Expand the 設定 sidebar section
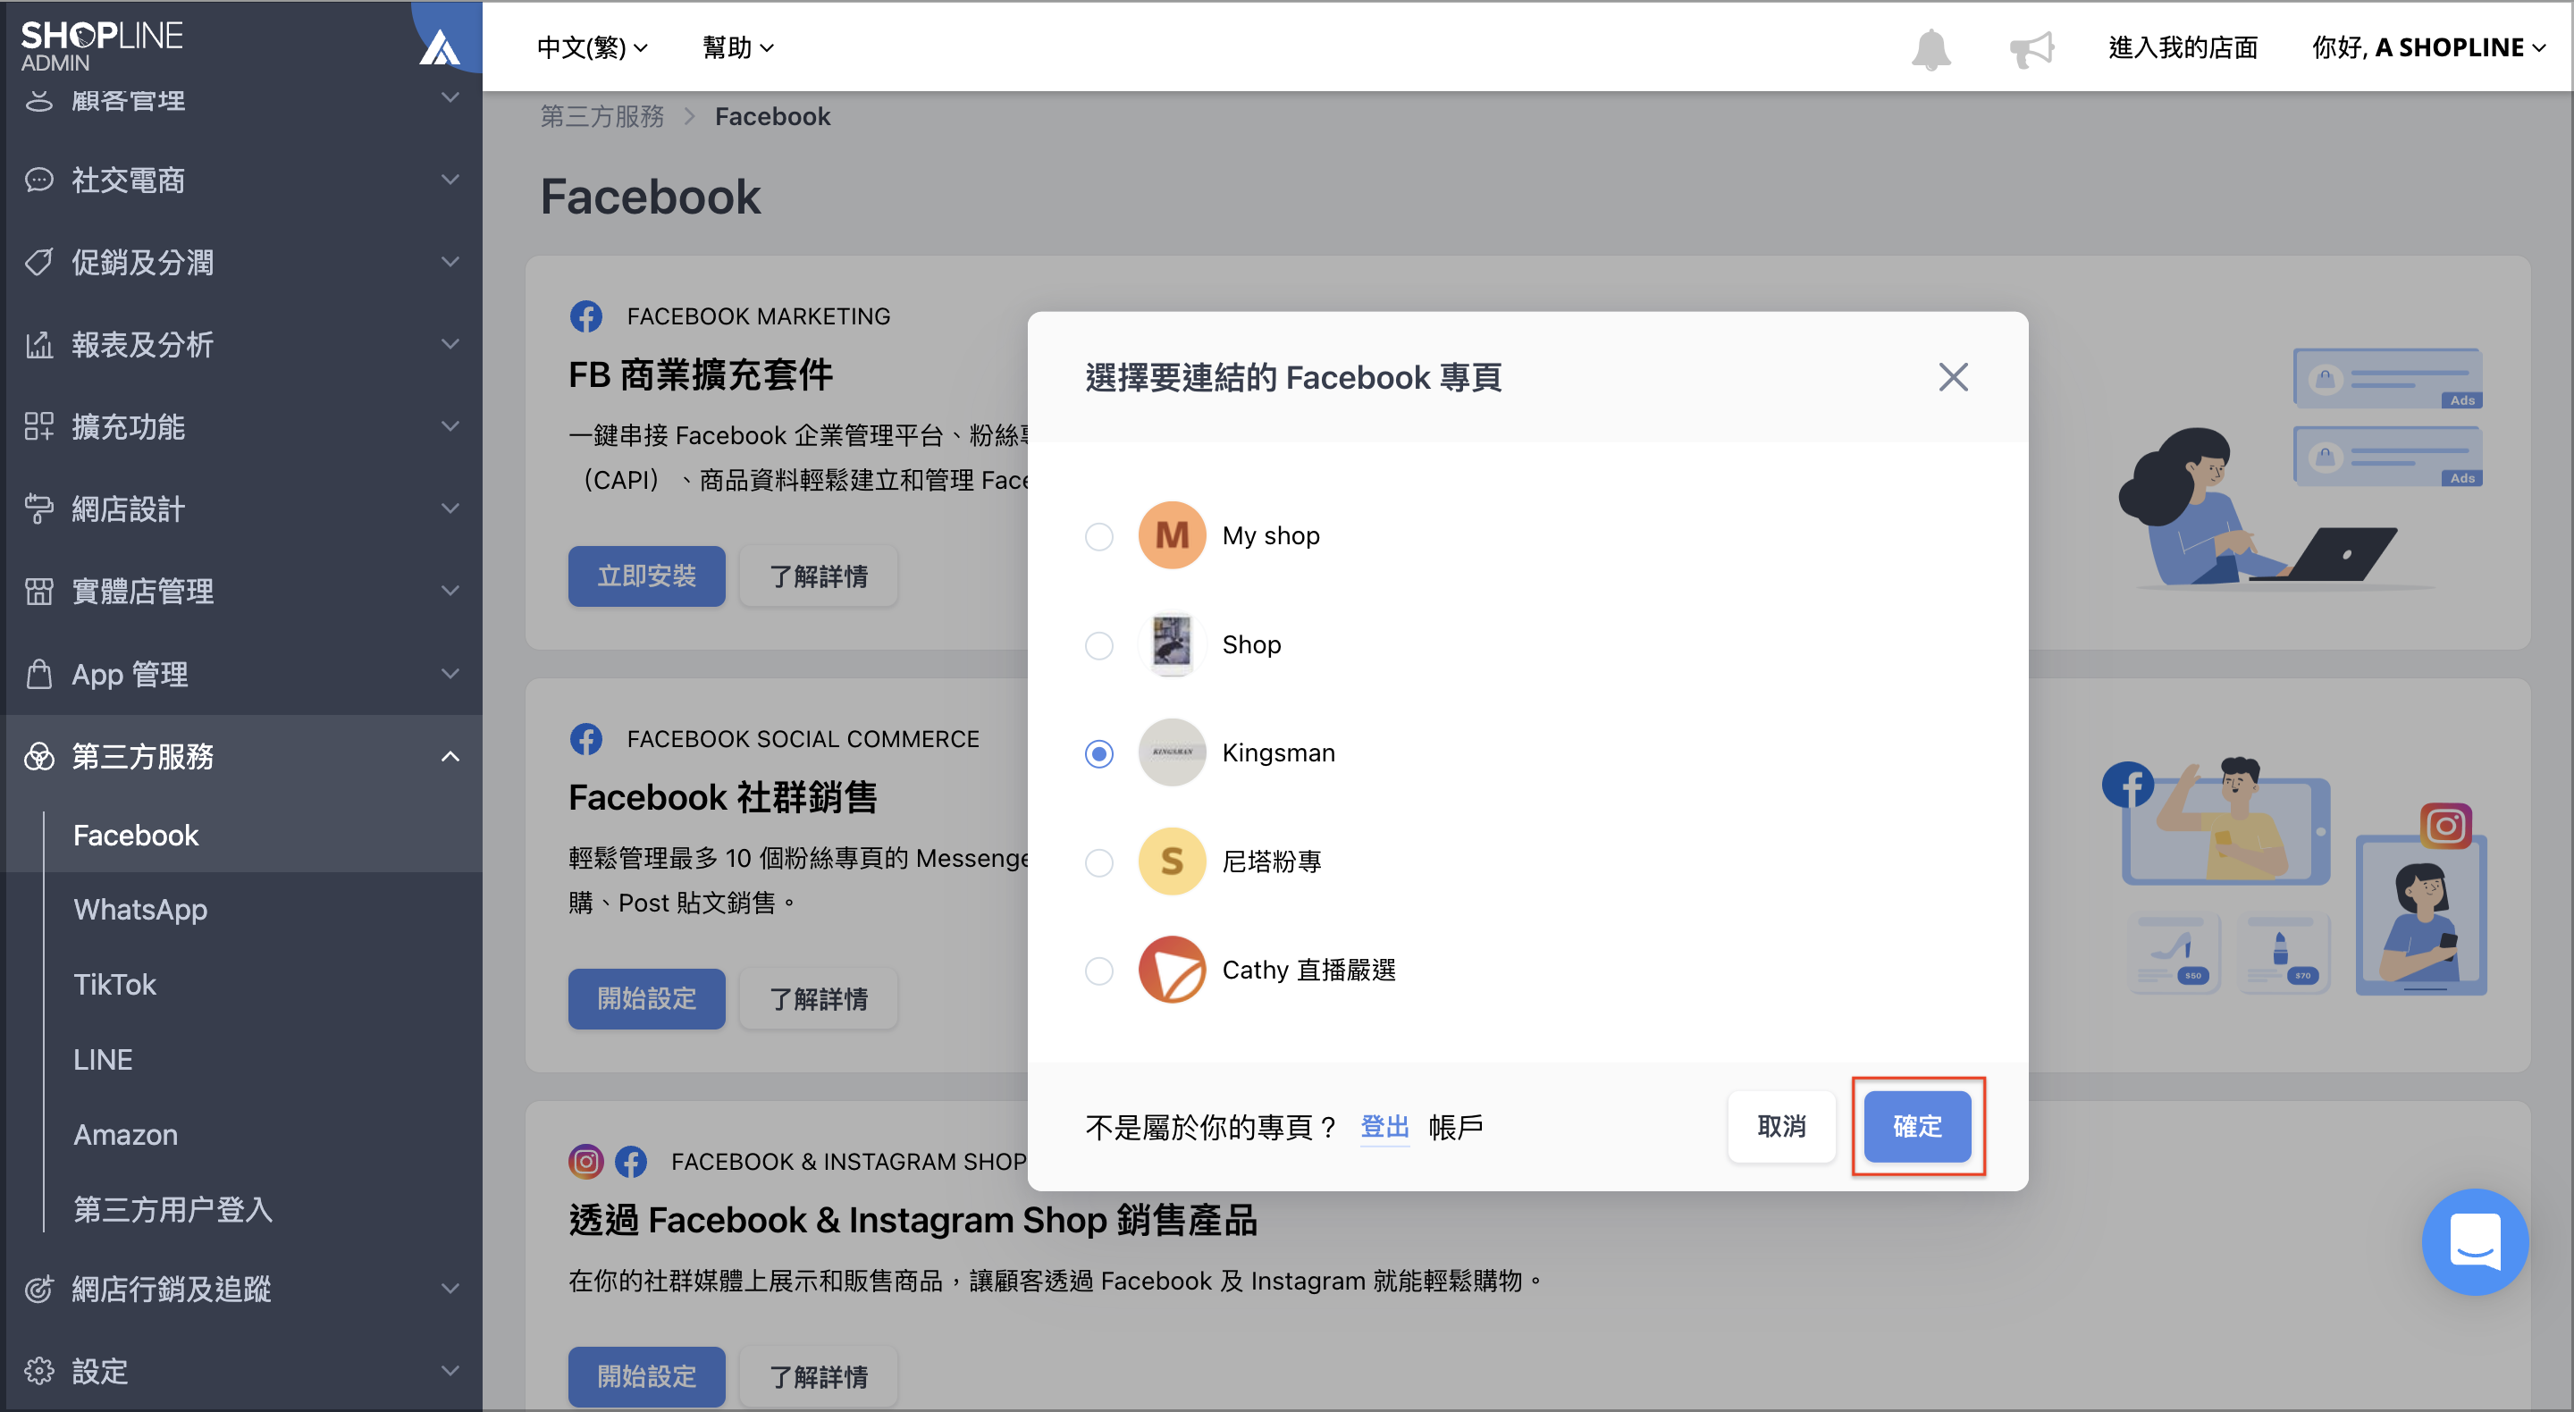 (243, 1371)
